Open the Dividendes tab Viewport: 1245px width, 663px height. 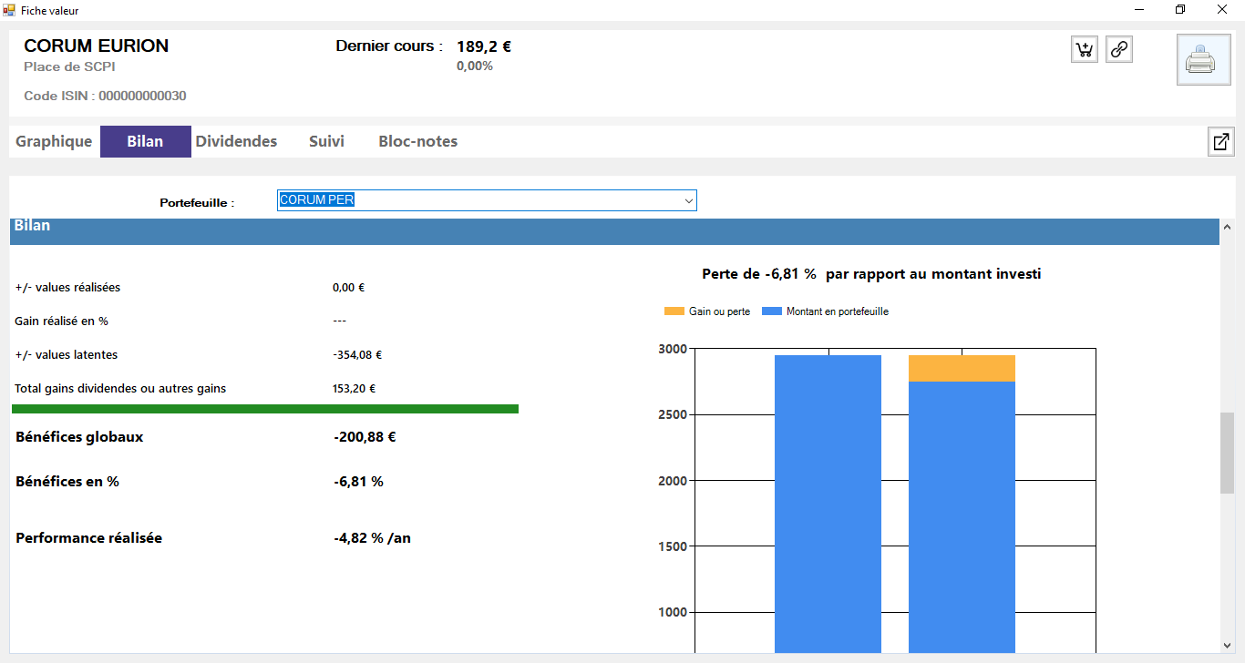(x=236, y=142)
